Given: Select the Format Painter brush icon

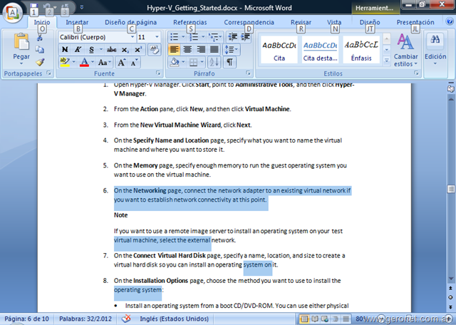Looking at the screenshot, I should coord(40,62).
